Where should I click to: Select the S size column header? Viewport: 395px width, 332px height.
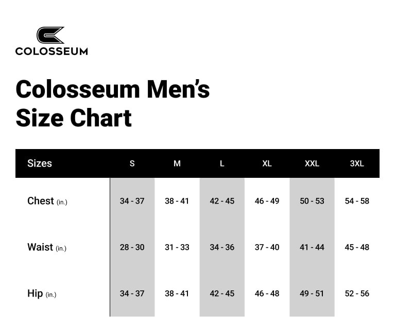132,163
